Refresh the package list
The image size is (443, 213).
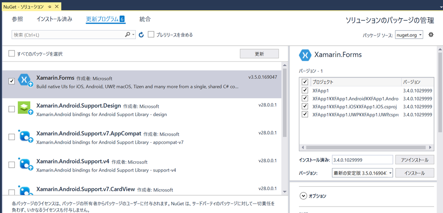click(x=141, y=34)
